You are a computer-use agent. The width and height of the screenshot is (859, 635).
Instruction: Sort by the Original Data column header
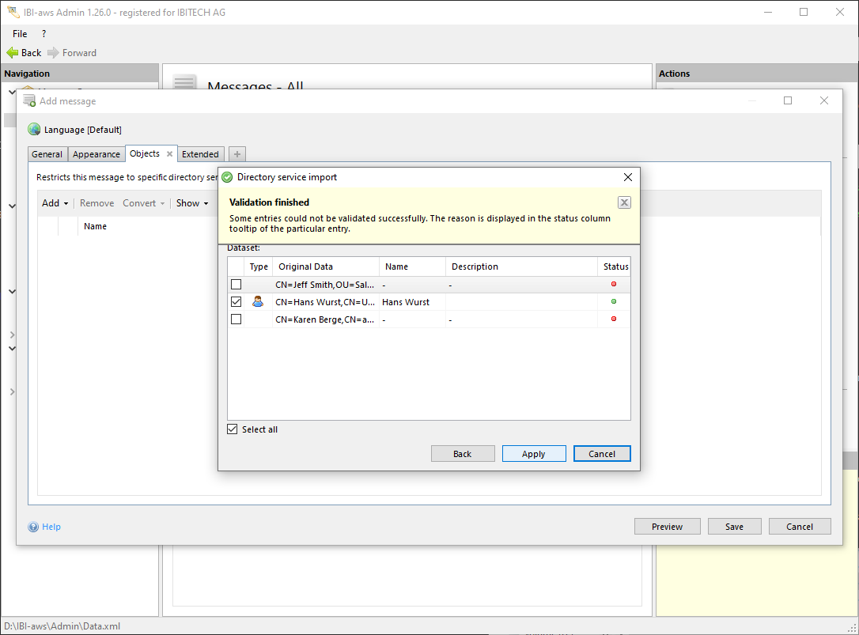[324, 266]
